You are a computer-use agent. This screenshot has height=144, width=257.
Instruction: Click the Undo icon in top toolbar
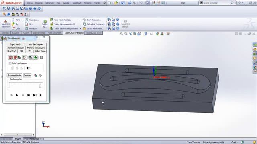pyautogui.click(x=141, y=3)
